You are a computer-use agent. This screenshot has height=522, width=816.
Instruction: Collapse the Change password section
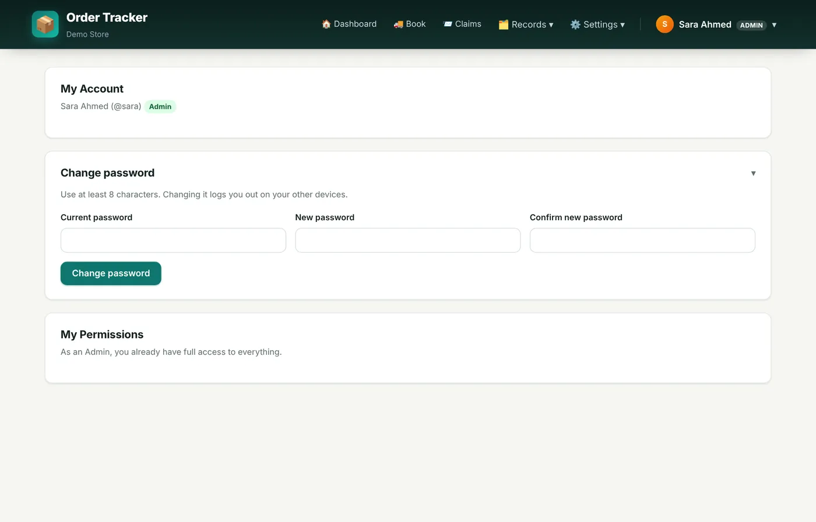pyautogui.click(x=753, y=173)
